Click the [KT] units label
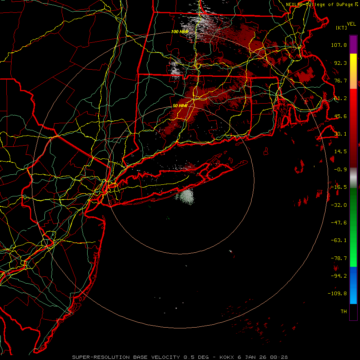360x360 pixels. point(342,28)
